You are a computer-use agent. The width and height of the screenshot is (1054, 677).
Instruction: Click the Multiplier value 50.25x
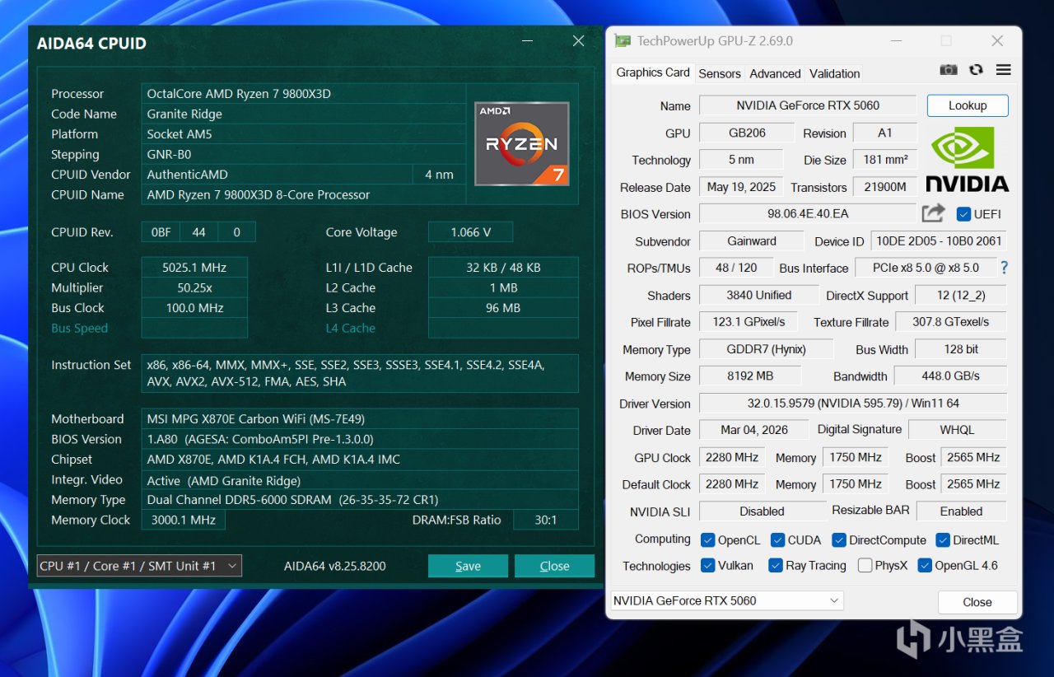[194, 287]
